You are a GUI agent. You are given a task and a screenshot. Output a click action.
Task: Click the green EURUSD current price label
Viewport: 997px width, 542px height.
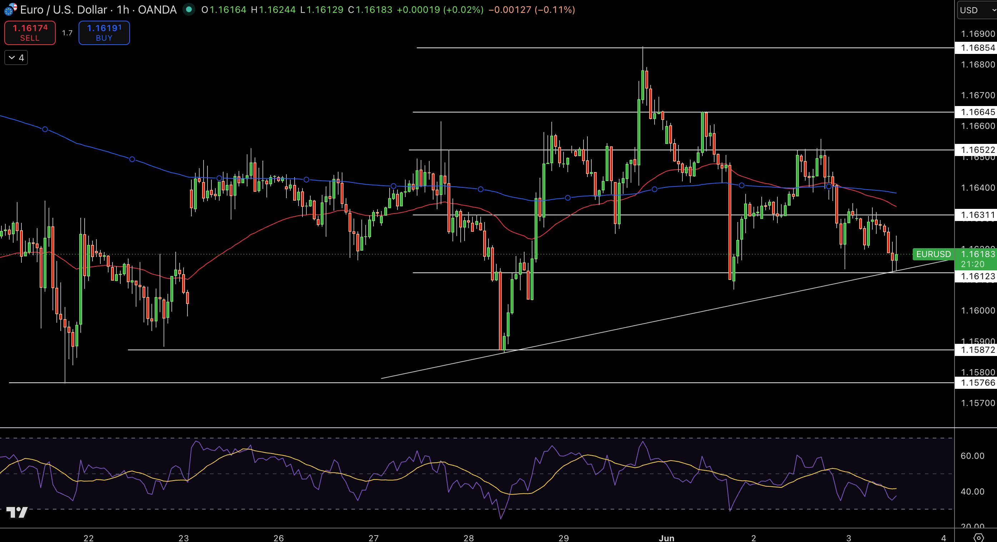(x=933, y=254)
